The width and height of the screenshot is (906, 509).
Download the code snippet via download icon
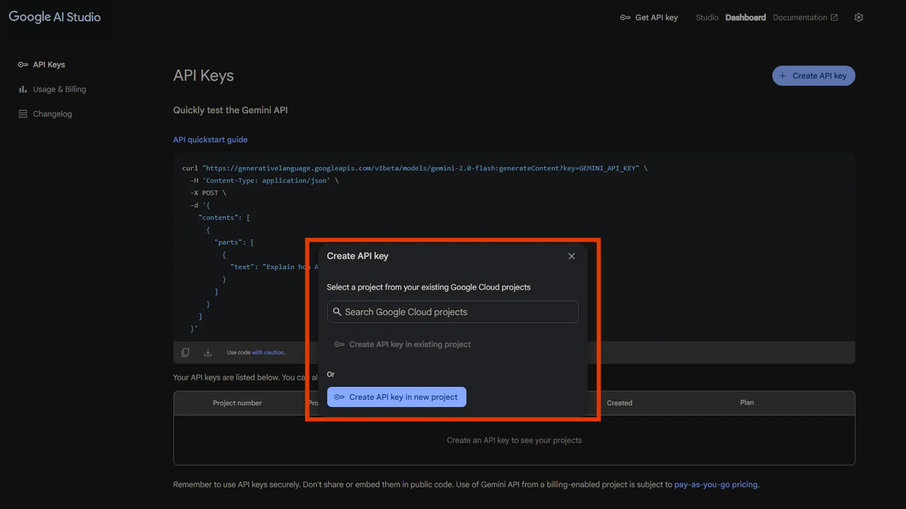click(208, 353)
